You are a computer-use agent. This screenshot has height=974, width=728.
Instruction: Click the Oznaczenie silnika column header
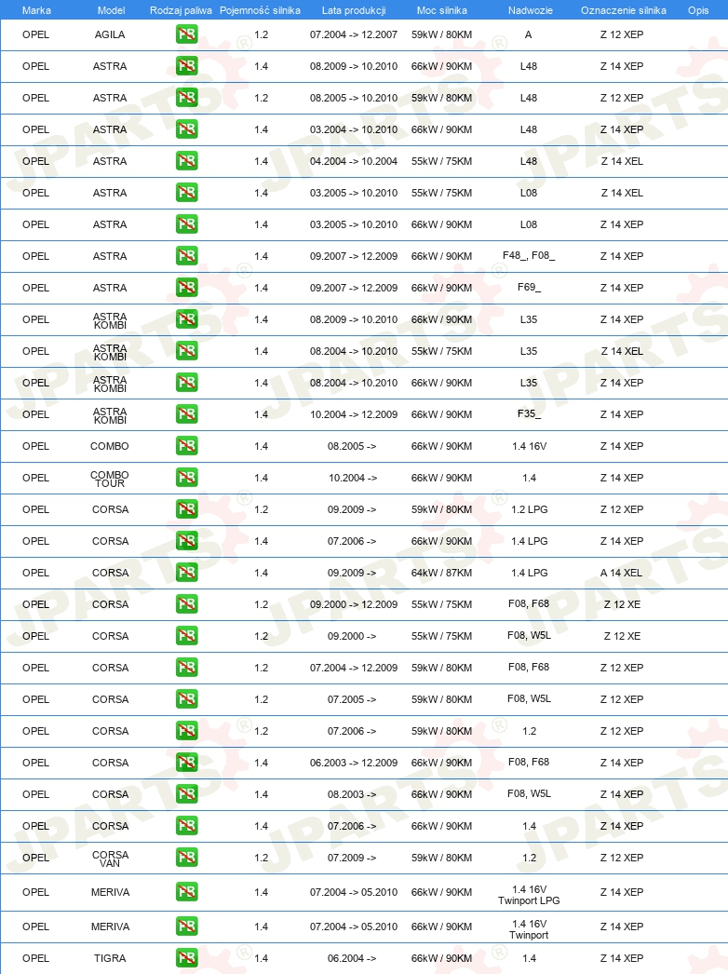point(624,10)
